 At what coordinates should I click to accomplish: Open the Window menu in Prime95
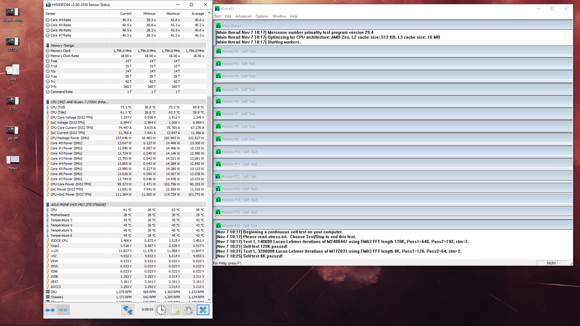(279, 16)
